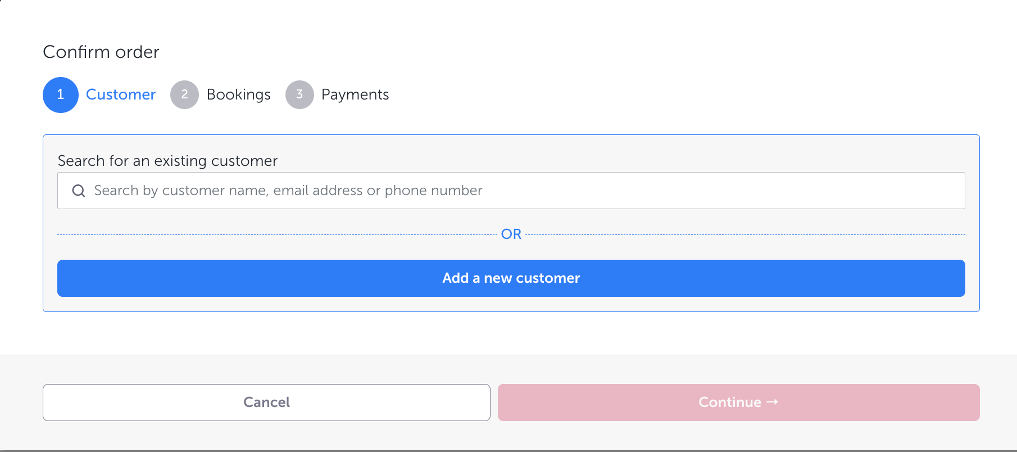Click the blue step 1 circle
Screen dimensions: 1017x452
pos(61,95)
